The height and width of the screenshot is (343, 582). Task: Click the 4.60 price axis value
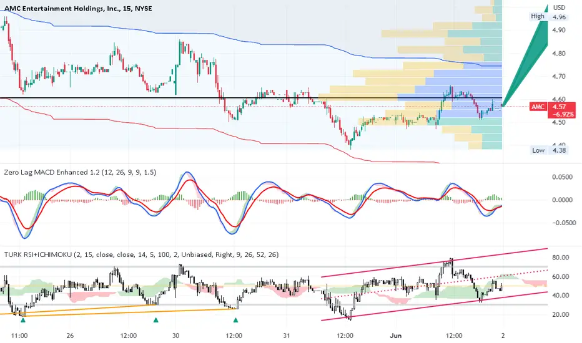pos(559,99)
